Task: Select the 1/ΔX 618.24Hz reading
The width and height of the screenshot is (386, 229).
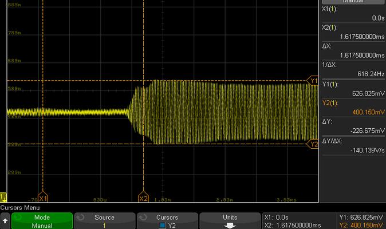Action: (x=353, y=70)
